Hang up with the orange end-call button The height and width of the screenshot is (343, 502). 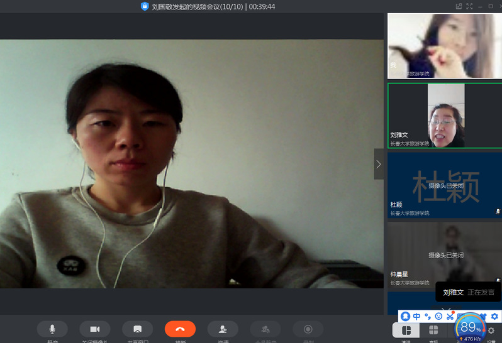(180, 329)
